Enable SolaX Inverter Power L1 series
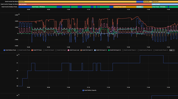The height and width of the screenshot is (99, 178). tap(129, 50)
